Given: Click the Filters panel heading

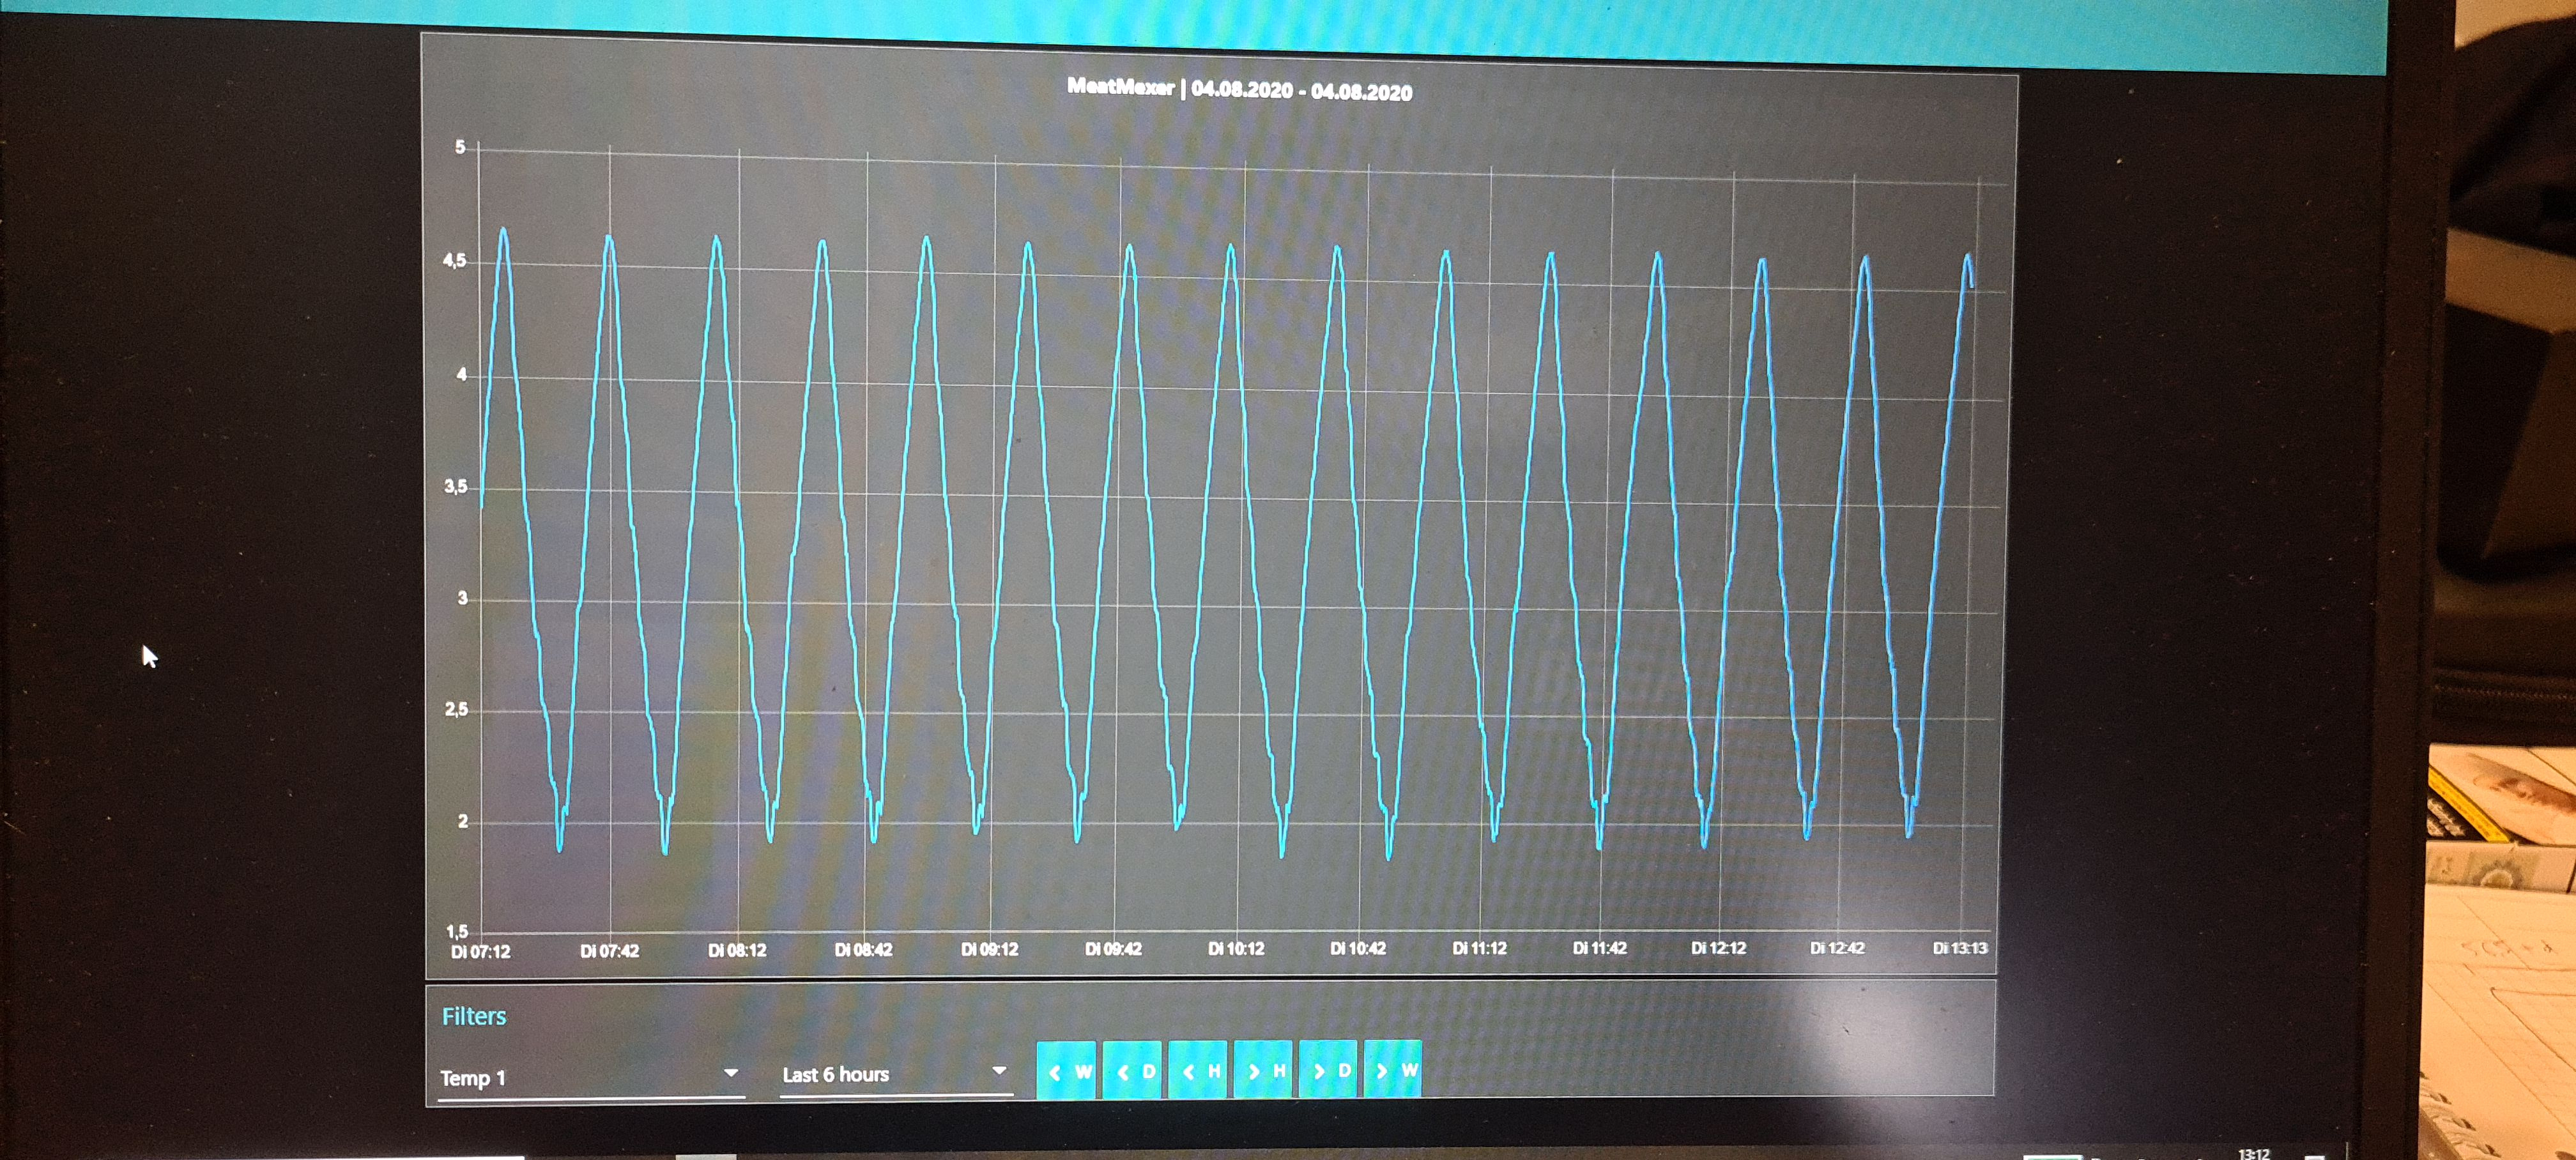Looking at the screenshot, I should pos(474,1016).
